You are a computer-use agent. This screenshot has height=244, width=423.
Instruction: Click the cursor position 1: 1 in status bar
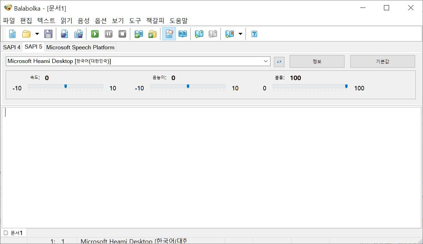[x=58, y=241]
